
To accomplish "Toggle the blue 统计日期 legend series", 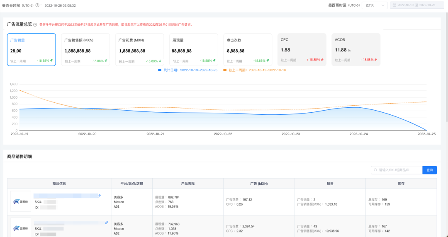I will click(187, 70).
